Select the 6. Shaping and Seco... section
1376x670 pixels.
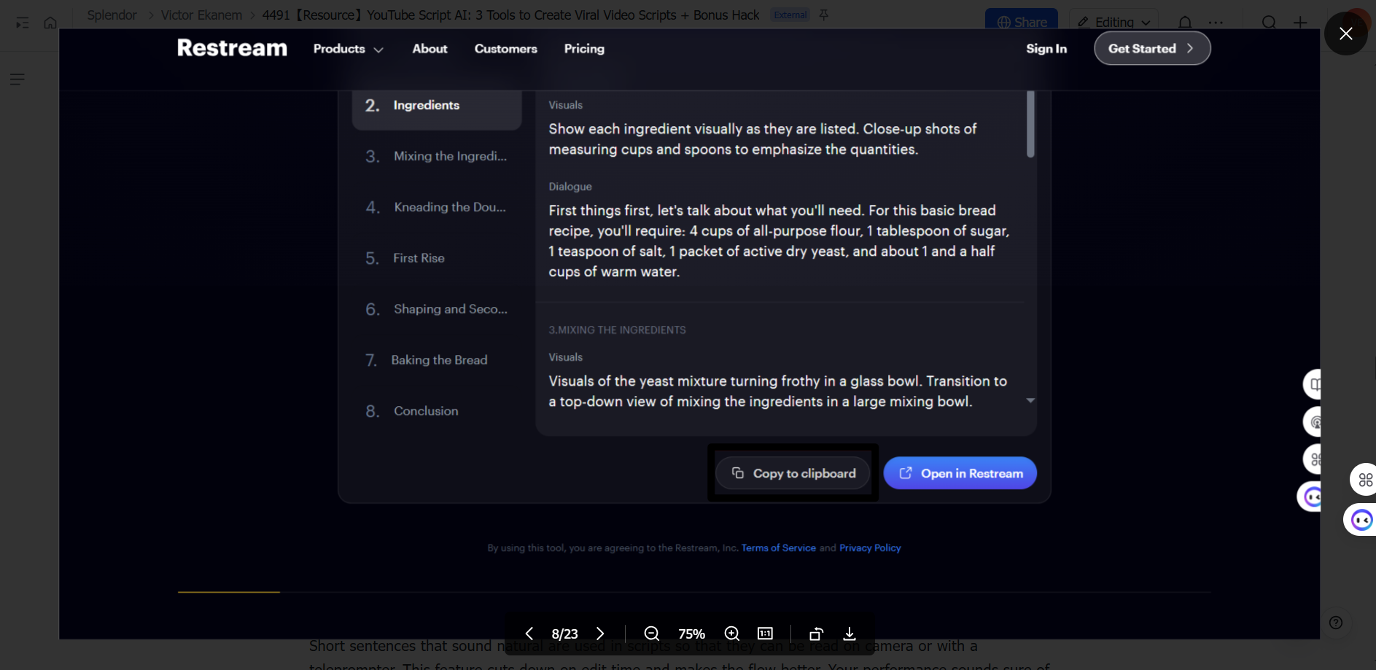tap(437, 309)
